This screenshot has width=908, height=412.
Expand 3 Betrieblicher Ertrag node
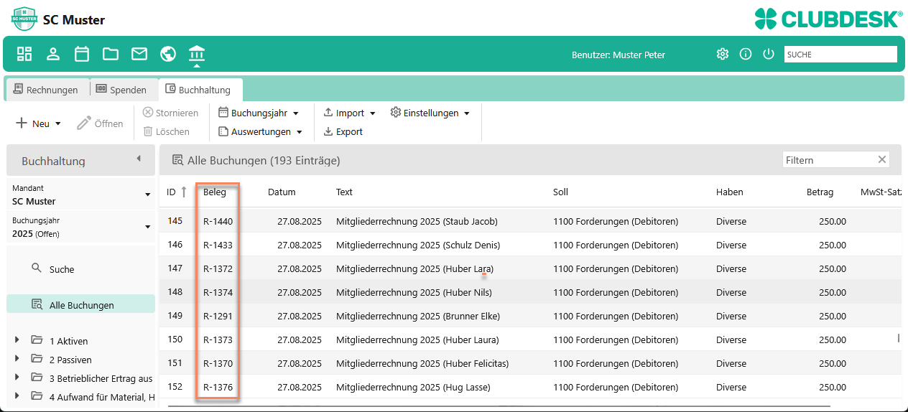pyautogui.click(x=17, y=378)
